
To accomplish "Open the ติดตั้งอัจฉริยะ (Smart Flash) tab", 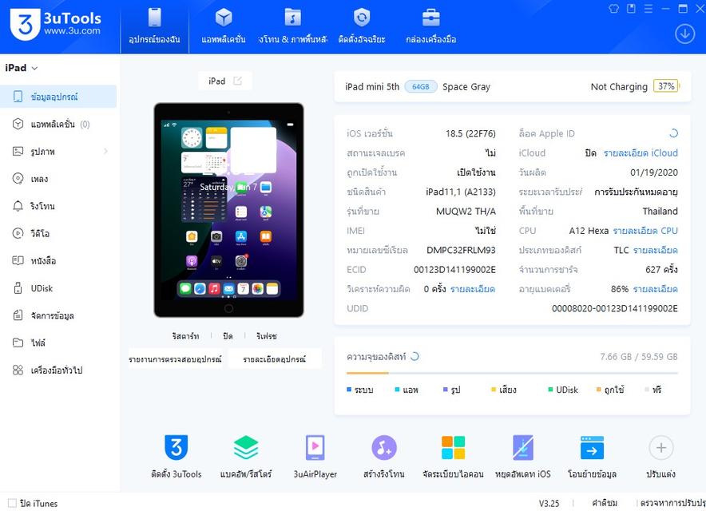I will (362, 26).
